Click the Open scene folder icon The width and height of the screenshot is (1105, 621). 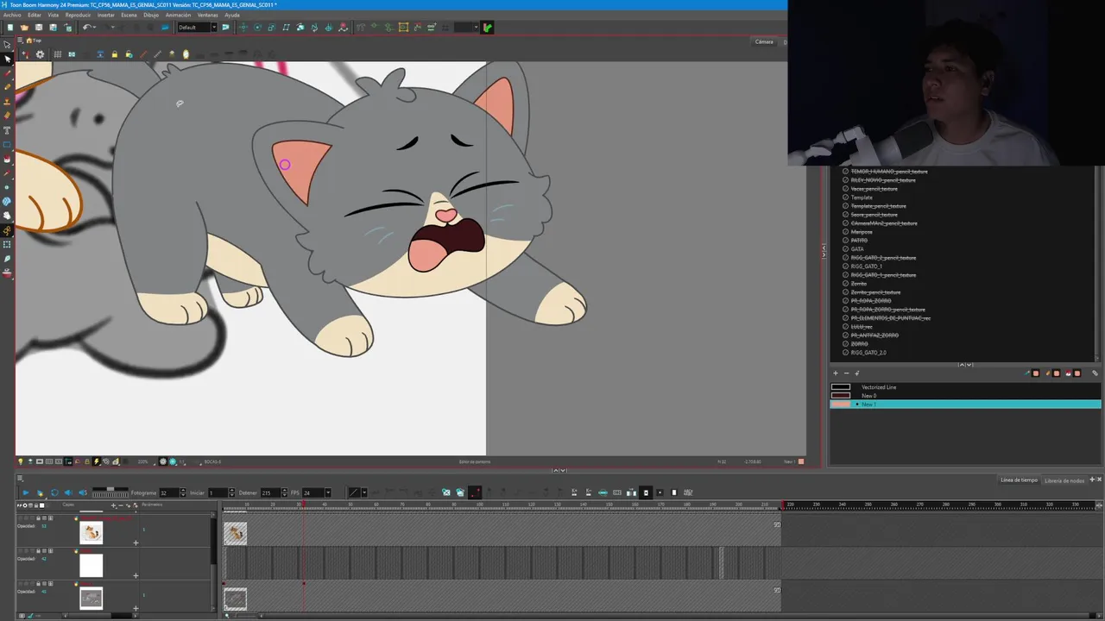(x=24, y=28)
